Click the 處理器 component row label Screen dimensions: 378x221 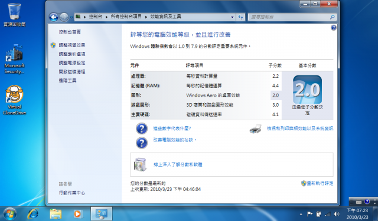[x=138, y=76]
